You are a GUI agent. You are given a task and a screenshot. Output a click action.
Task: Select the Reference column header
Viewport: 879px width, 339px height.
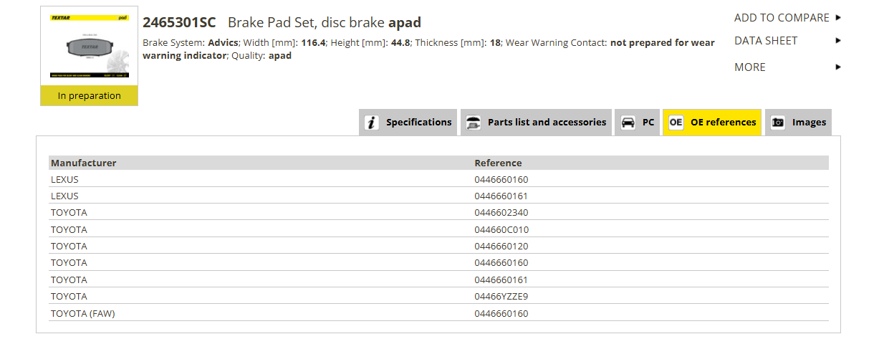(x=498, y=163)
